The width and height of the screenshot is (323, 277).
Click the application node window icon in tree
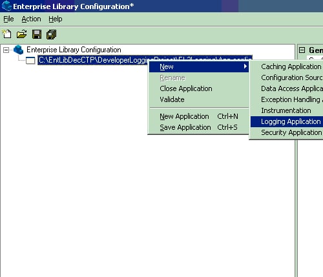pos(30,61)
